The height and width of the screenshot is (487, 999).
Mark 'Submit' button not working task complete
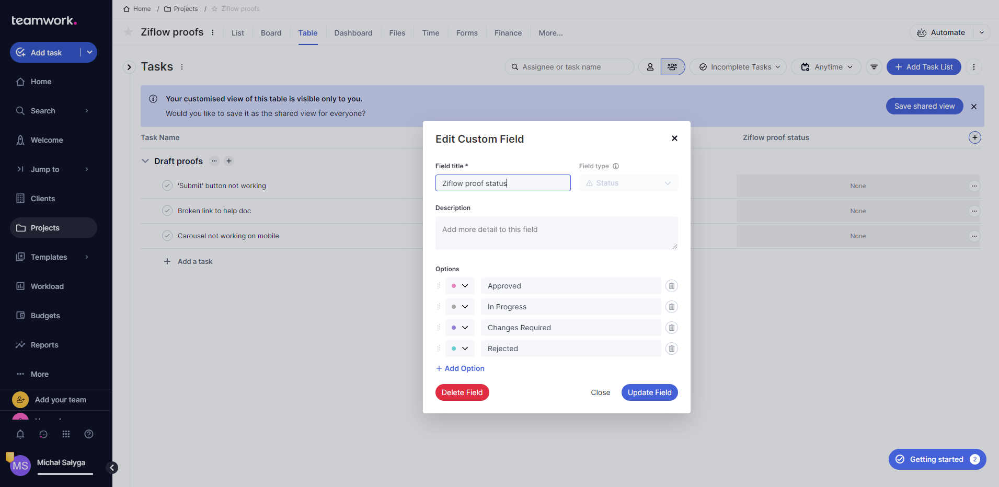click(167, 186)
